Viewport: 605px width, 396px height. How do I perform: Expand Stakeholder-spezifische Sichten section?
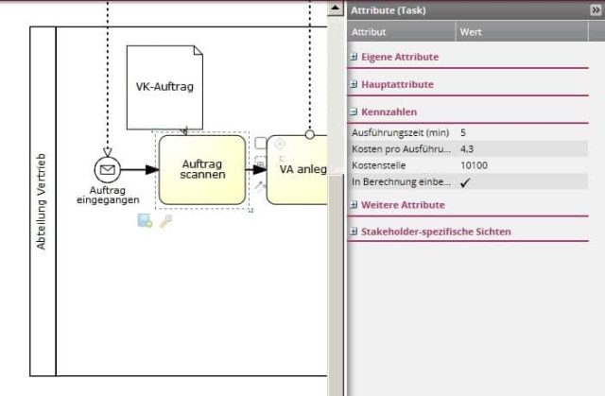[x=354, y=232]
